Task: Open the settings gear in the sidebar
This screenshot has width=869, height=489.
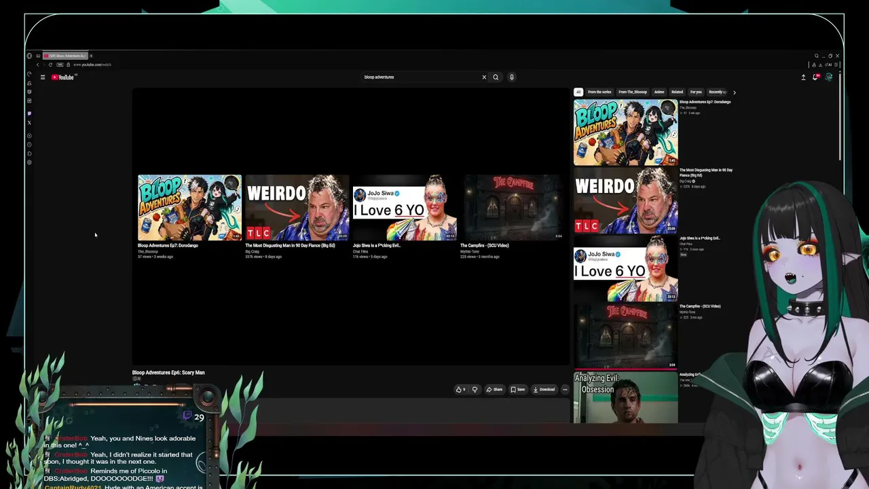Action: coord(29,162)
